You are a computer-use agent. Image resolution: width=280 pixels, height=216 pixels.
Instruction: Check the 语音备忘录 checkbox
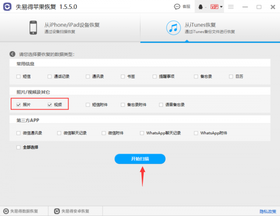161,105
